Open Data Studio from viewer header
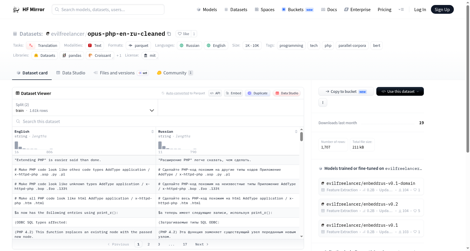Image resolution: width=470 pixels, height=251 pixels. pyautogui.click(x=287, y=93)
